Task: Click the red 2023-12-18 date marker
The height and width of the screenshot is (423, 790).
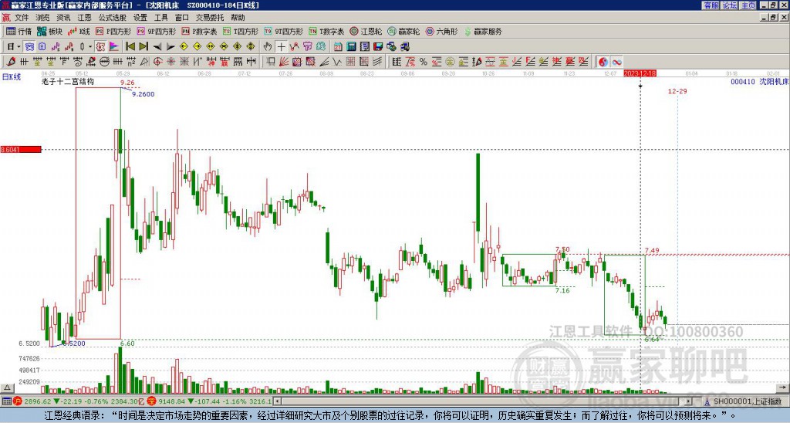Action: [x=640, y=73]
